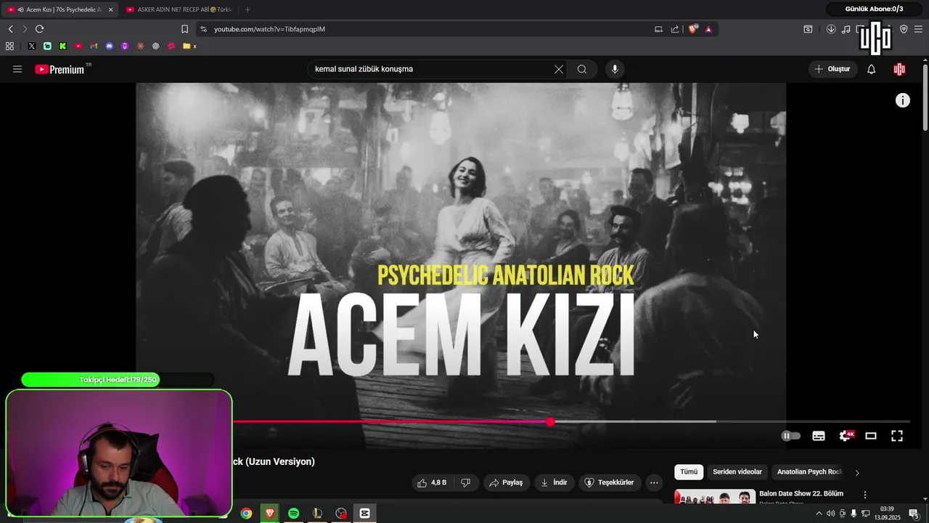The image size is (929, 523).
Task: Click the İndir download button
Action: [554, 482]
